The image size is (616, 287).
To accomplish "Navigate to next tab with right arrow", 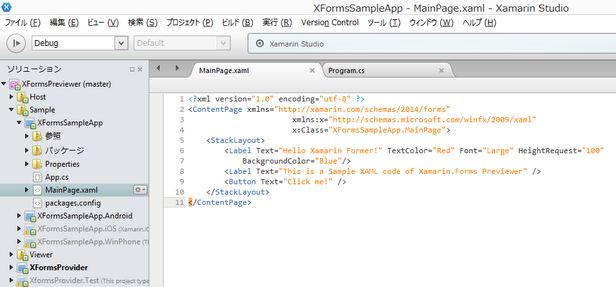I will 176,69.
